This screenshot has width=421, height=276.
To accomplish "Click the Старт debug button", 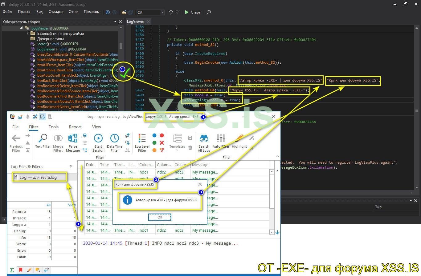I will tap(193, 12).
